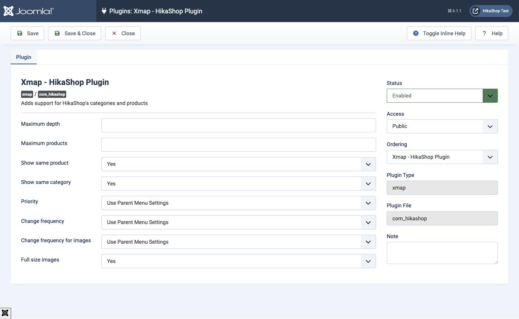Click the Plugin Type field showing xmap
Screen dimensions: 519x319
click(x=442, y=188)
